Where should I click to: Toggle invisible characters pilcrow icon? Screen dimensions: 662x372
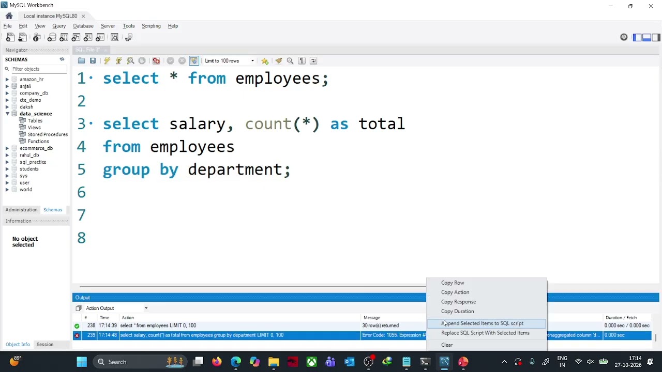coord(302,61)
